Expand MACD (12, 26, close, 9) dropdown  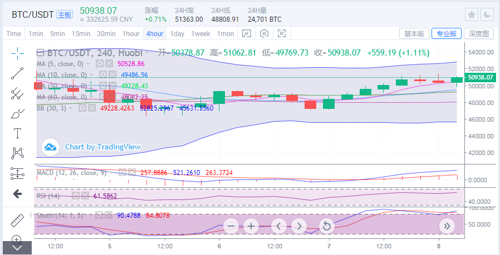(111, 173)
